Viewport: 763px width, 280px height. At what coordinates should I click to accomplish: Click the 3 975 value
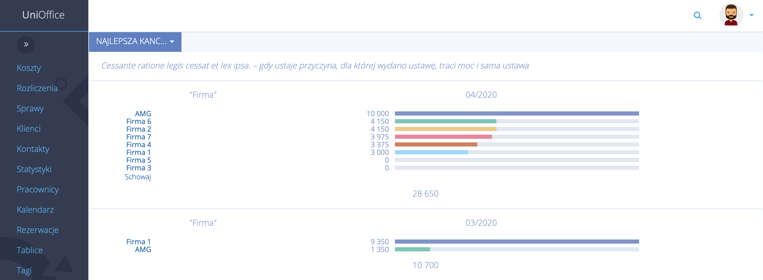pos(380,137)
